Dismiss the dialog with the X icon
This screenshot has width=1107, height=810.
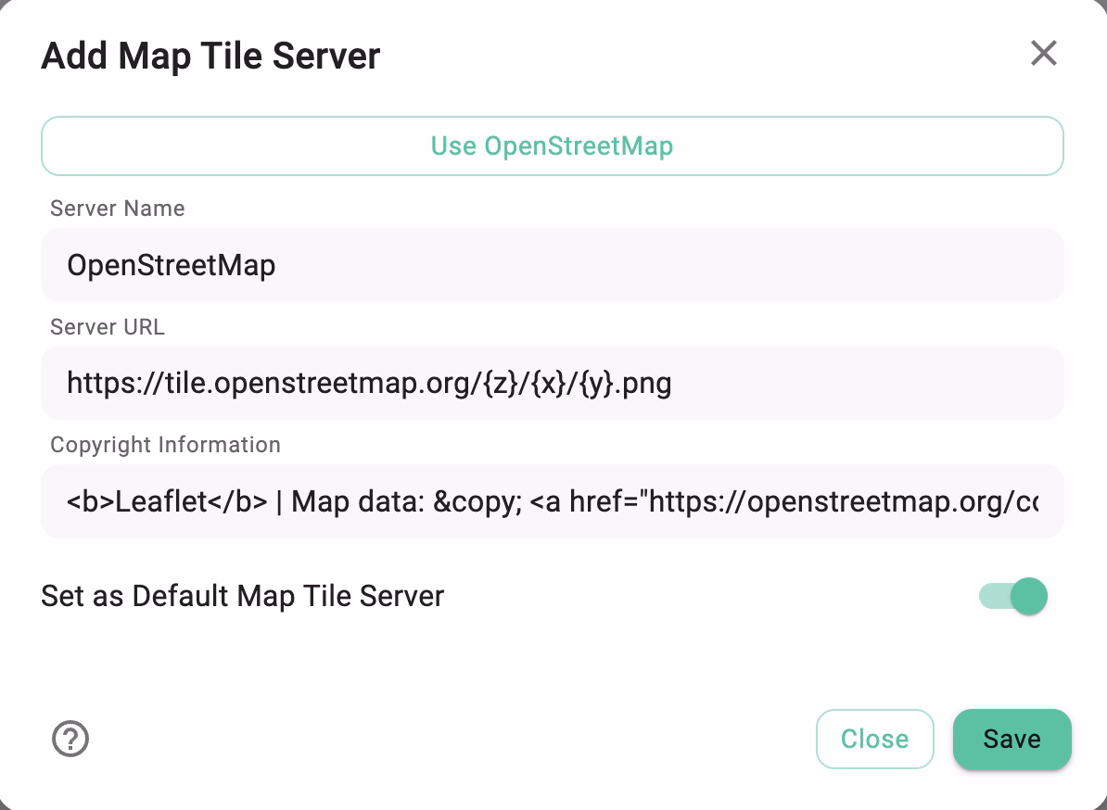point(1044,54)
